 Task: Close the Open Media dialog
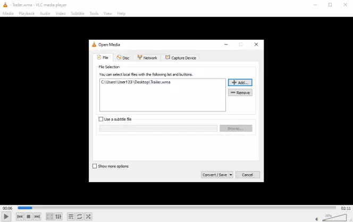[256, 45]
